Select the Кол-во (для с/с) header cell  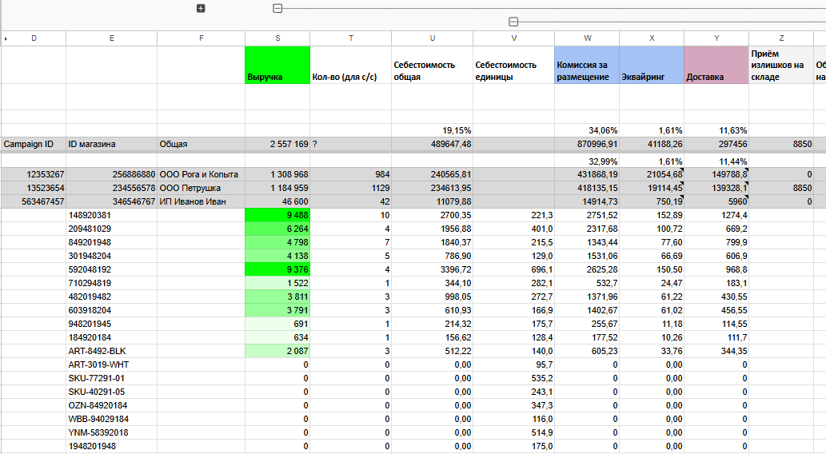(x=351, y=65)
